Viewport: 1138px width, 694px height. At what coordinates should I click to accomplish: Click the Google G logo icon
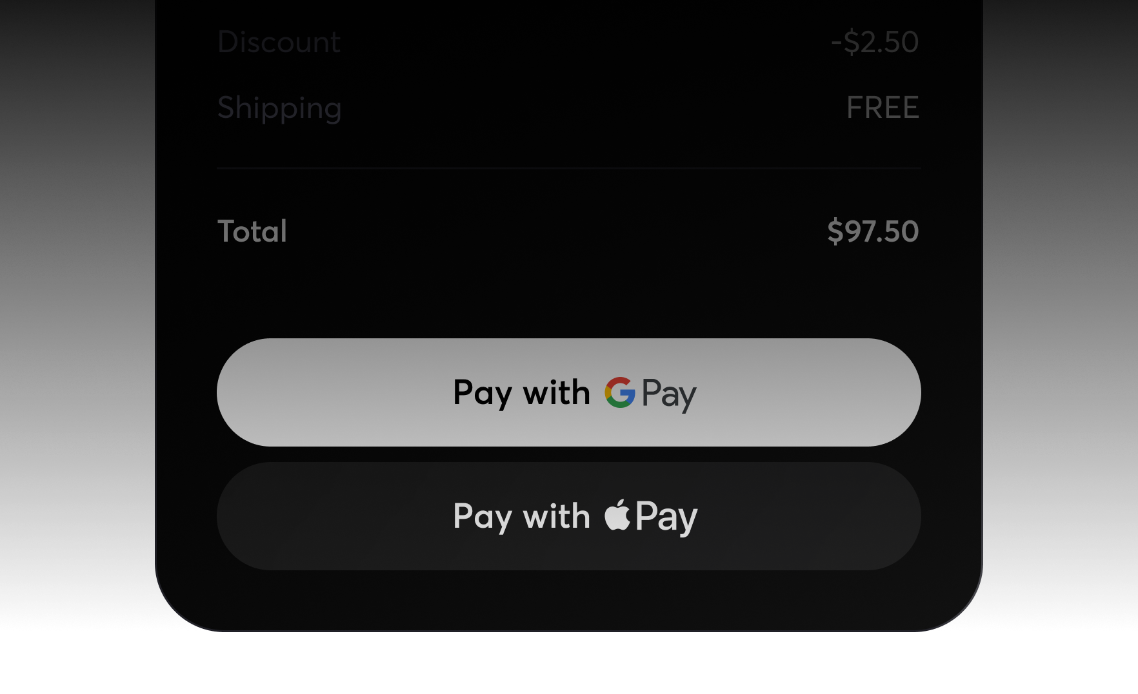pos(620,392)
